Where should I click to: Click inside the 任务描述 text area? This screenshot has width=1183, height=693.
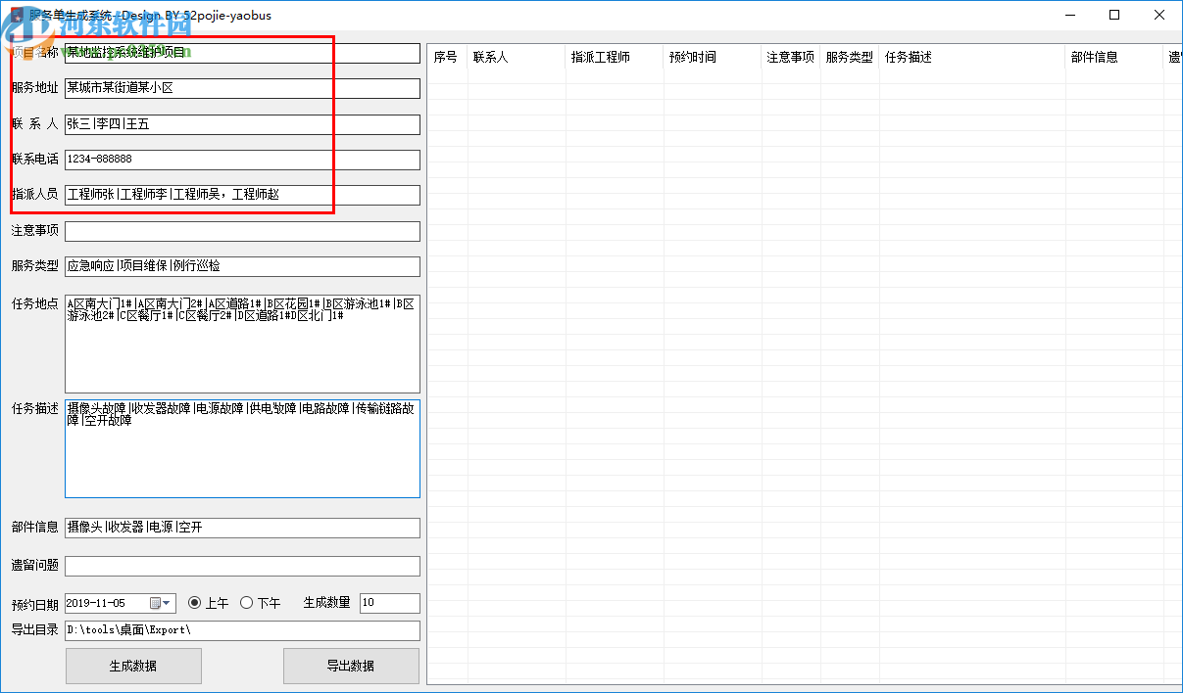pos(242,448)
